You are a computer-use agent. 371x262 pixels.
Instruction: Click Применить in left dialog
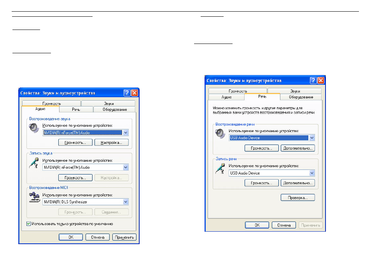click(124, 237)
